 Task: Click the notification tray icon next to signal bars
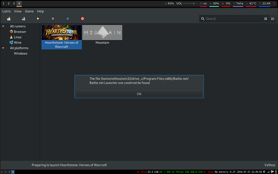pyautogui.click(x=272, y=172)
